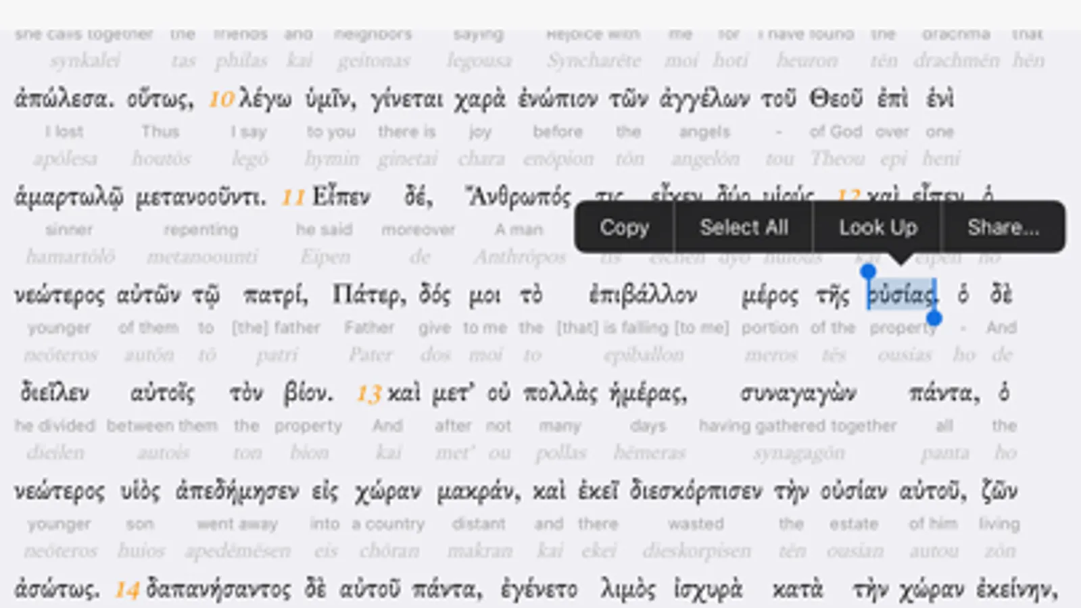The image size is (1081, 608).
Task: Tap the lower blue selection handle
Action: click(934, 318)
